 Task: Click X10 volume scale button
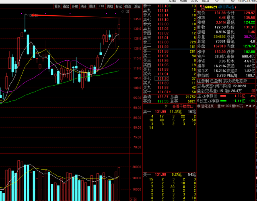(x=133, y=199)
